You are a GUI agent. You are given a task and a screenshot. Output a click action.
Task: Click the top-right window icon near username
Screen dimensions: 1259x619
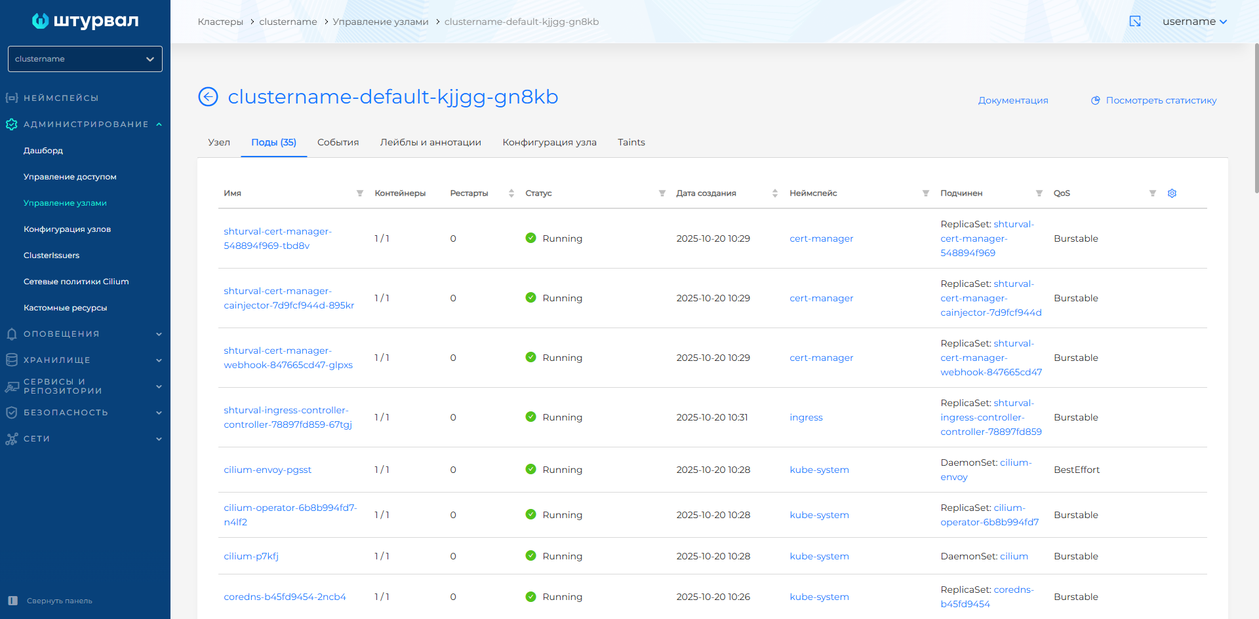point(1135,22)
